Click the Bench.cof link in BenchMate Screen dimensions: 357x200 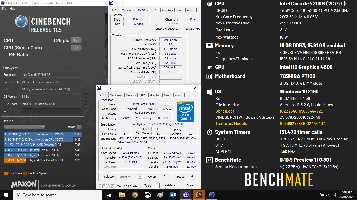tap(224, 111)
